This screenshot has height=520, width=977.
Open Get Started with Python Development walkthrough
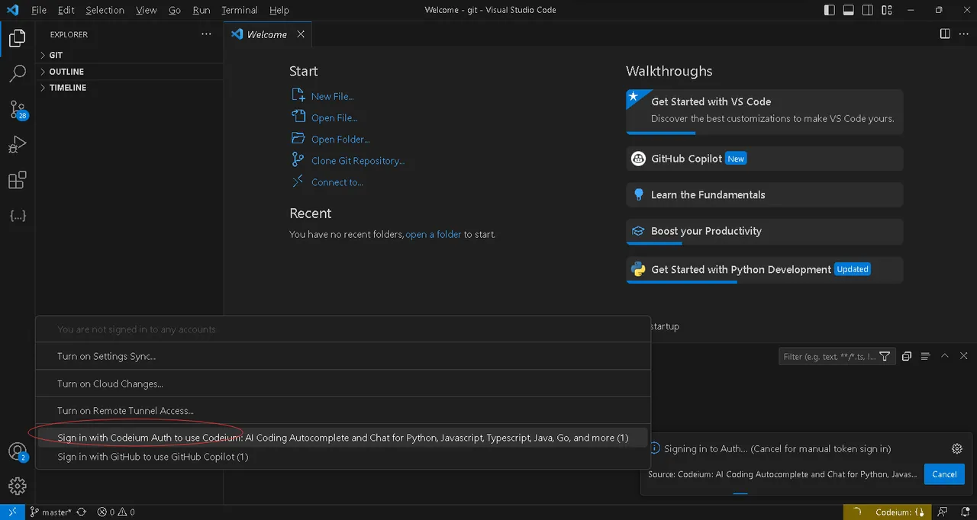click(765, 269)
